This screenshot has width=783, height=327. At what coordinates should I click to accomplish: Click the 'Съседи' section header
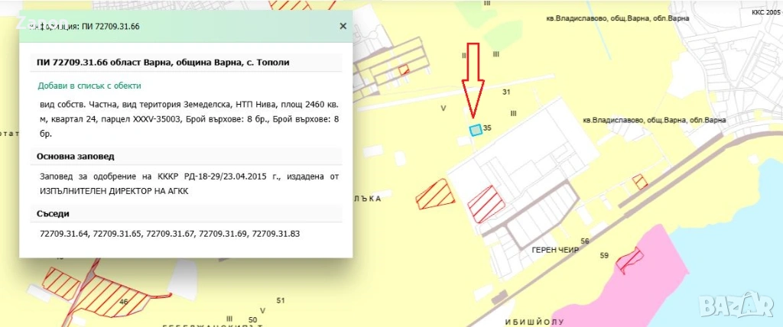[x=54, y=212]
